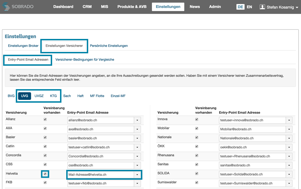Toggle Catlin Vereinbarung checkbox
Viewport: 301px width, 189px height.
coord(45,146)
